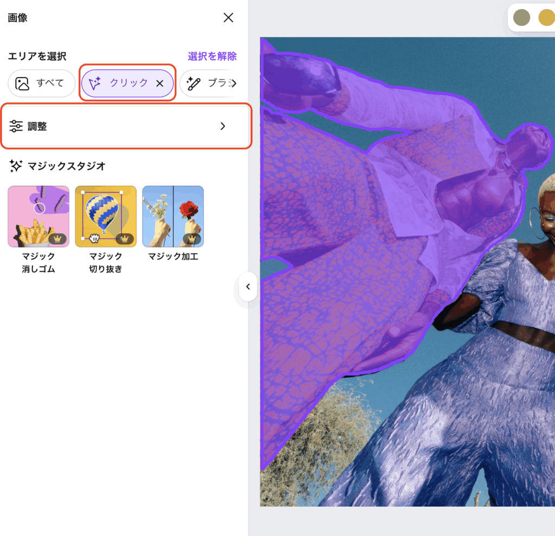555x536 pixels.
Task: Remove クリック selection via its x icon
Action: [160, 83]
